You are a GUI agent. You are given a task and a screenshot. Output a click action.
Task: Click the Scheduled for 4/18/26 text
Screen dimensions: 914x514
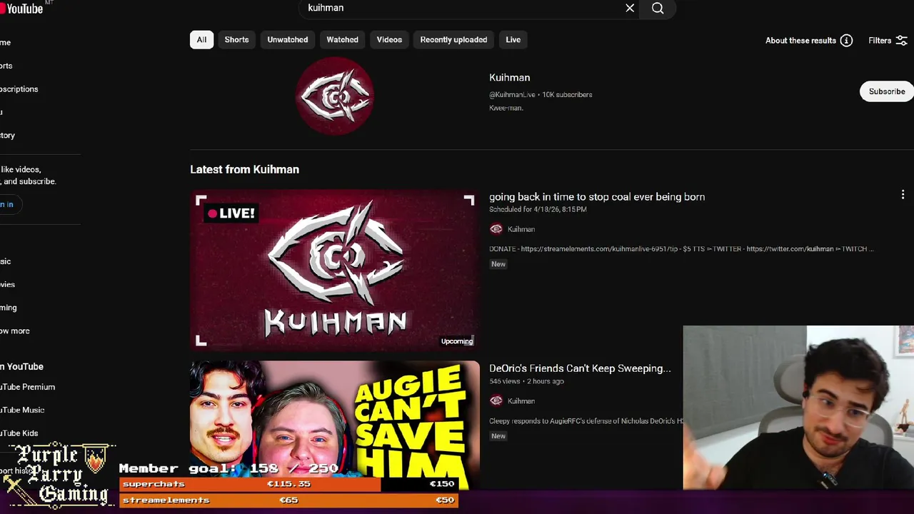click(x=538, y=210)
